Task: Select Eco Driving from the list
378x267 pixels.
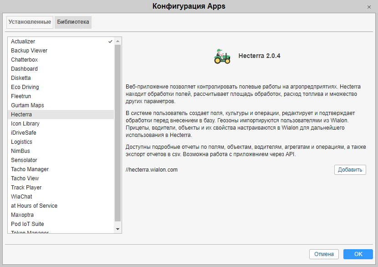Action: pyautogui.click(x=61, y=87)
